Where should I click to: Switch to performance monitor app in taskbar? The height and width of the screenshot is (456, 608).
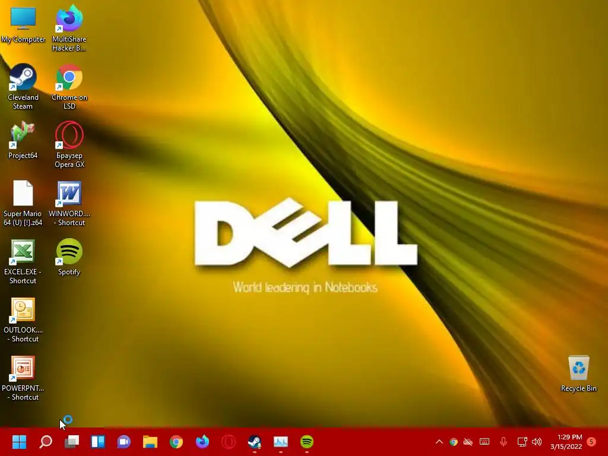click(x=281, y=442)
